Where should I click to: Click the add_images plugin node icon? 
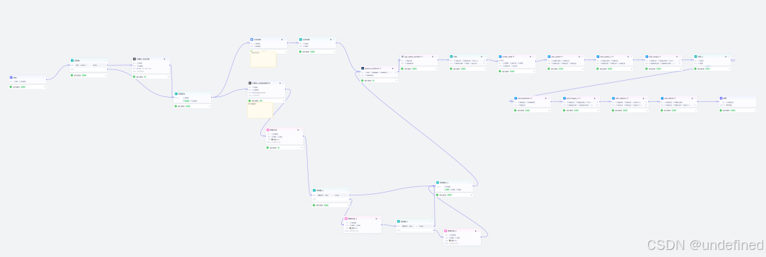(x=648, y=57)
